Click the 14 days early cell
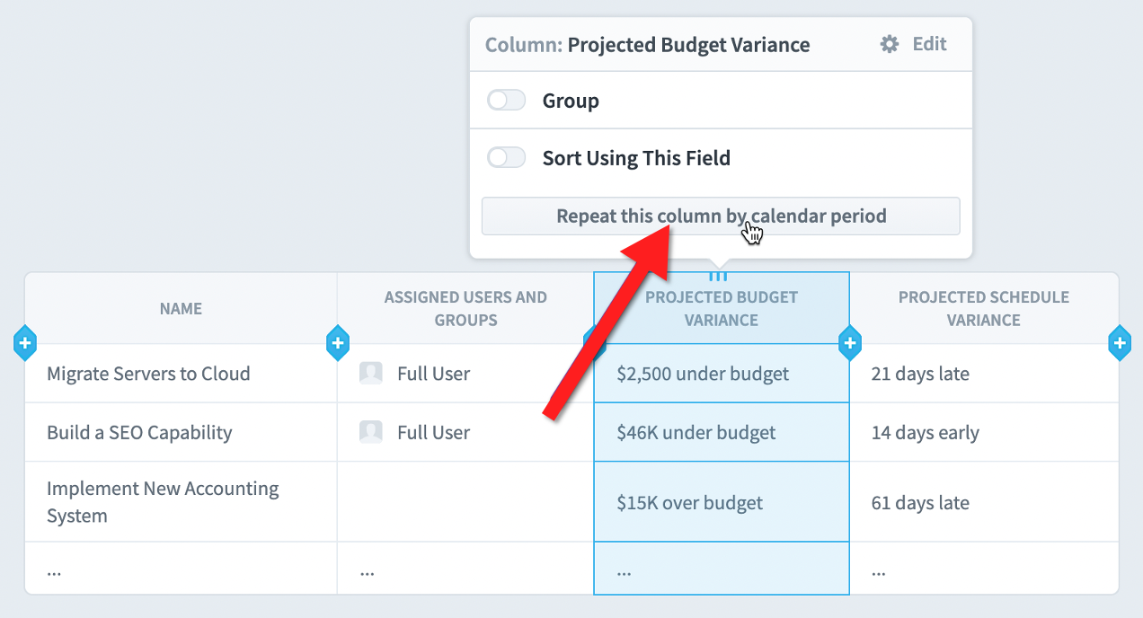The width and height of the screenshot is (1143, 618). pyautogui.click(x=984, y=432)
